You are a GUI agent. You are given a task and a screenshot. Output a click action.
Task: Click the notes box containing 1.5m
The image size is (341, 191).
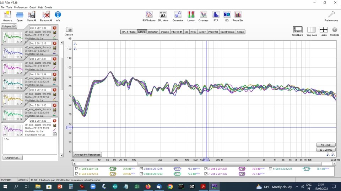pyautogui.click(x=30, y=145)
